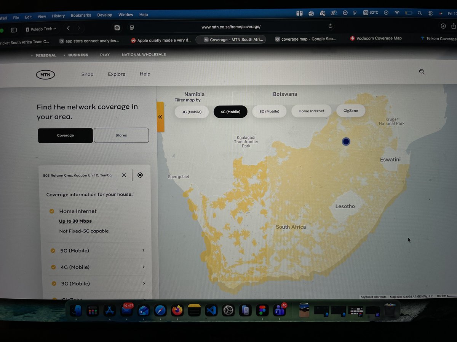Open the Window menu
Viewport: 457px width, 342px height.
pyautogui.click(x=126, y=15)
